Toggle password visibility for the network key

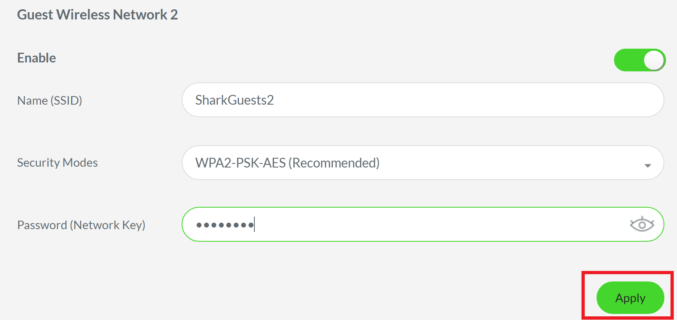(x=642, y=223)
